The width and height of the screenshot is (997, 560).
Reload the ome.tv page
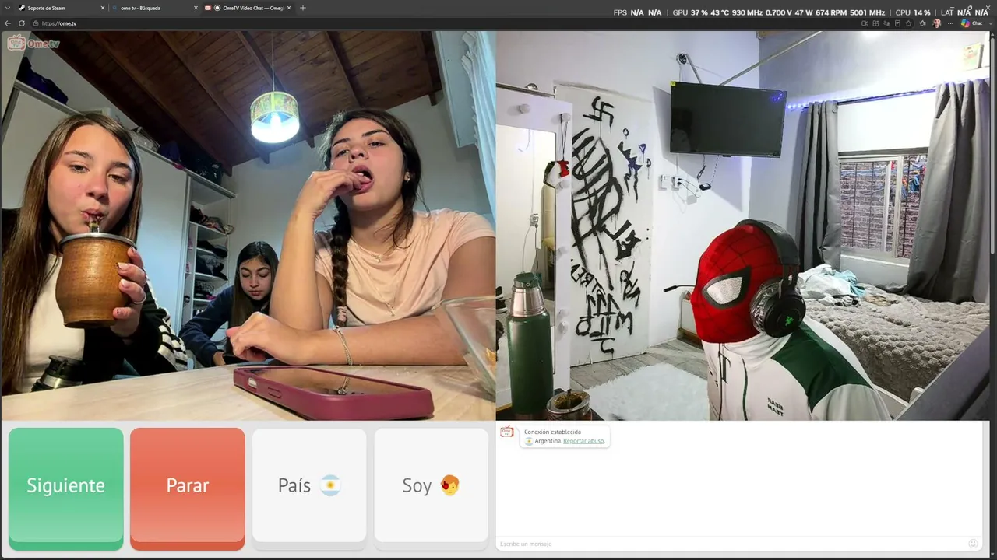tap(22, 23)
